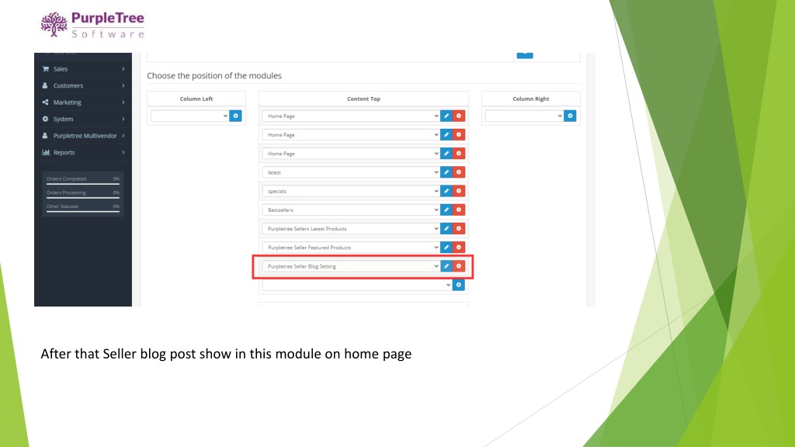Click the Reports bar chart icon
The image size is (795, 447).
tap(46, 153)
